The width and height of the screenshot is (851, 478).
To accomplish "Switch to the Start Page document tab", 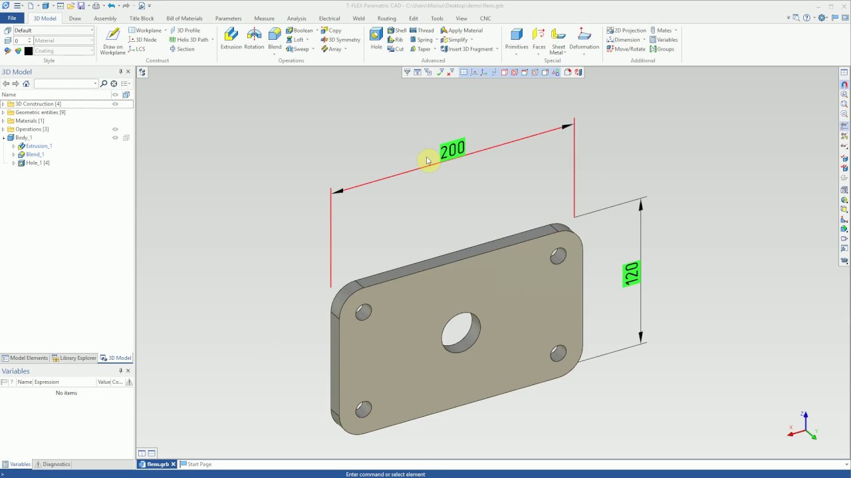I will [x=197, y=464].
